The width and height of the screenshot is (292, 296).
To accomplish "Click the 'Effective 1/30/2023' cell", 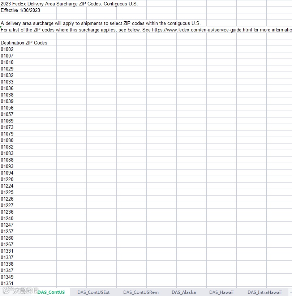I will tap(28, 10).
